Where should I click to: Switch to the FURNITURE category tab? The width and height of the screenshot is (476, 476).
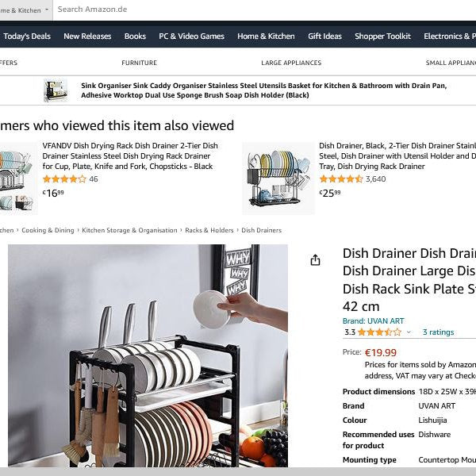coord(140,63)
